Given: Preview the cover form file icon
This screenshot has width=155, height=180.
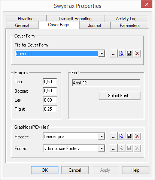Looking at the screenshot, I should coord(121,54).
